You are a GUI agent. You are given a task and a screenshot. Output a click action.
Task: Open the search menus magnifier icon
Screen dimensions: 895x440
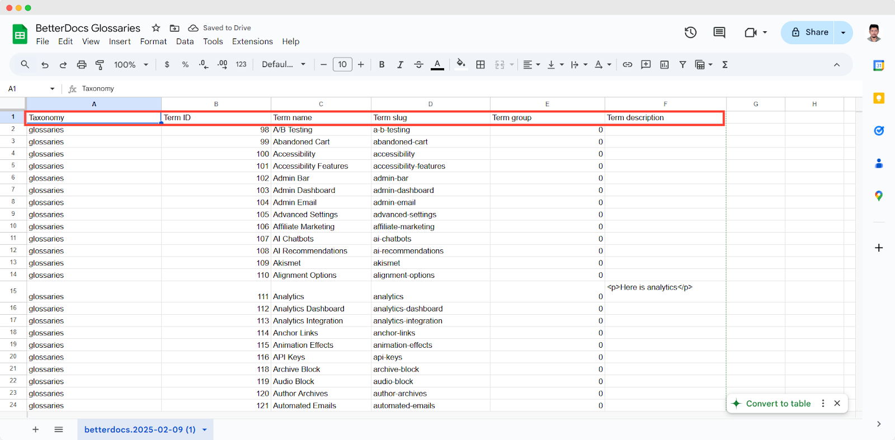pyautogui.click(x=25, y=64)
